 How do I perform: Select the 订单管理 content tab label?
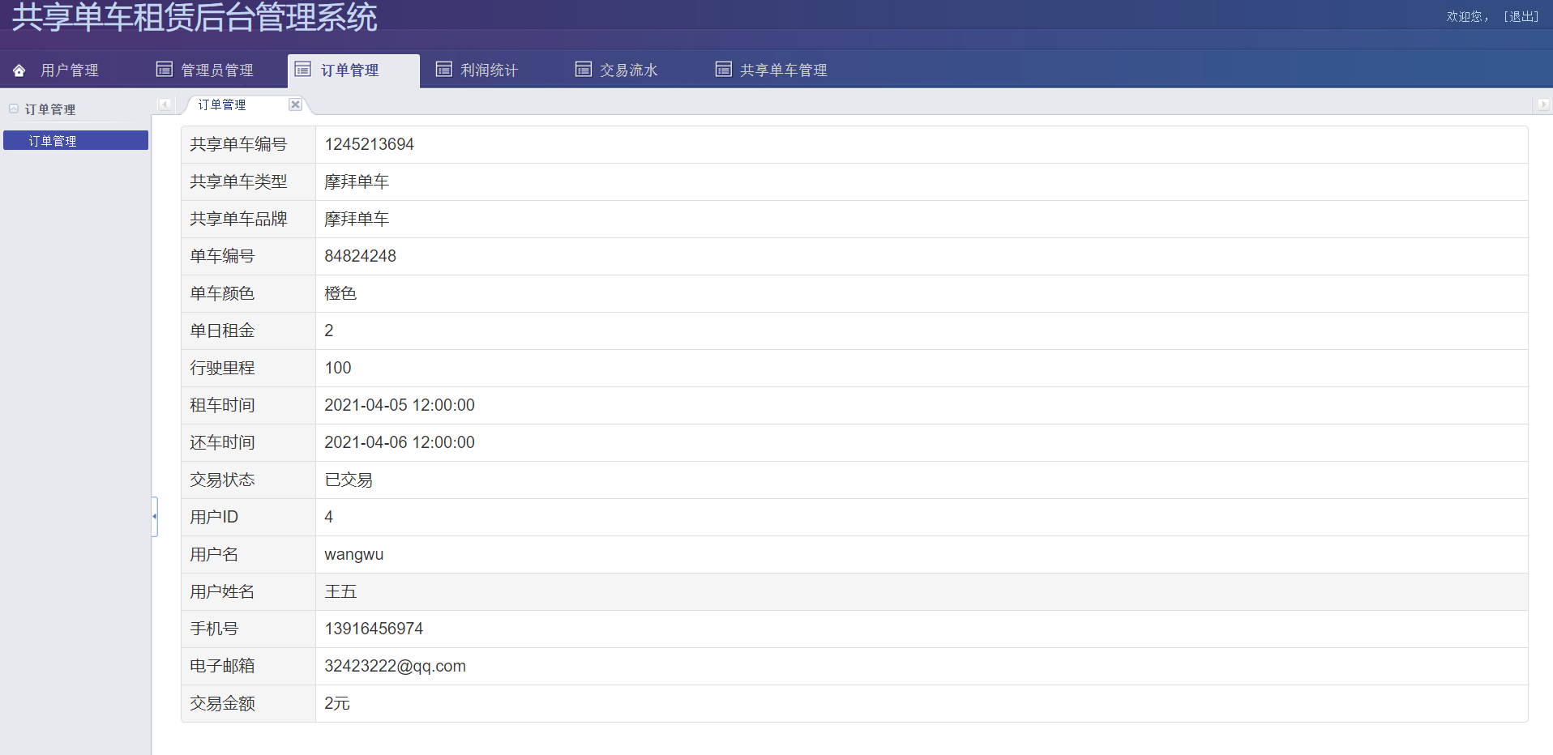tap(222, 105)
